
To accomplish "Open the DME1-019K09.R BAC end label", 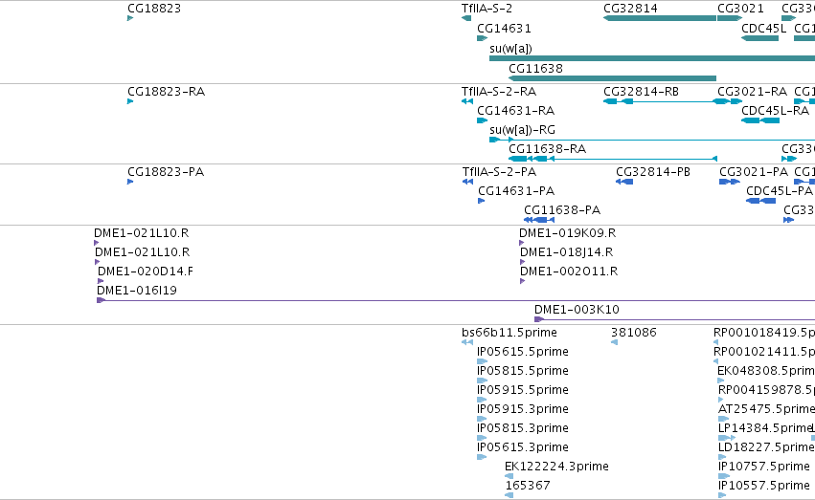I will click(x=567, y=233).
